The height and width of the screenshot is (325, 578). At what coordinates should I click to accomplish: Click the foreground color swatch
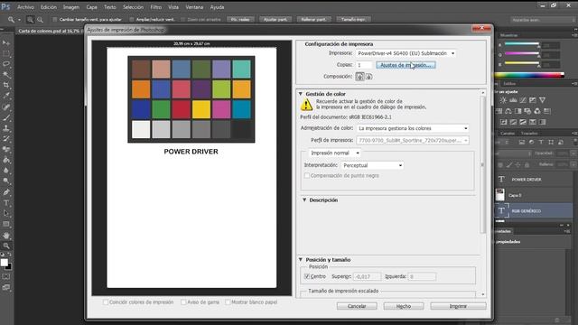click(4, 263)
